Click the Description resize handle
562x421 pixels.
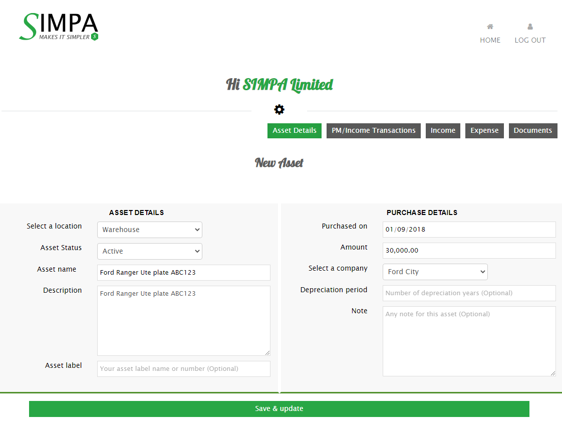(x=267, y=353)
